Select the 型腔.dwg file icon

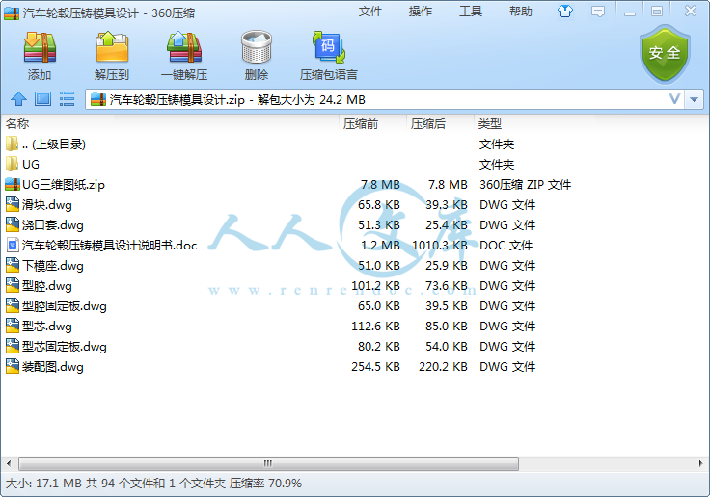(x=13, y=285)
